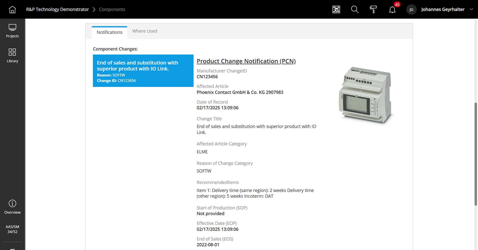Viewport: 478px width, 250px height.
Task: Click R&P Technology Demonstrator breadcrumb
Action: tap(57, 9)
